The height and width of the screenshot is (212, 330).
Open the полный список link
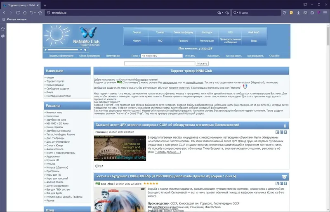click(194, 82)
